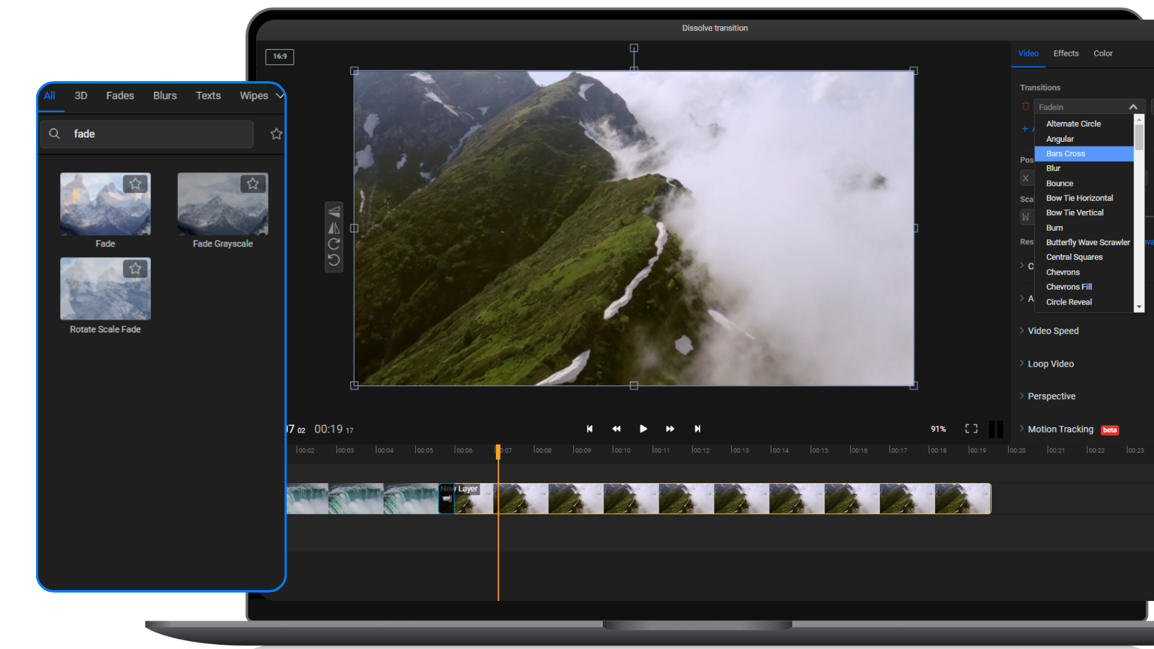
Task: Toggle the favorites filter beside the search bar
Action: pos(276,134)
